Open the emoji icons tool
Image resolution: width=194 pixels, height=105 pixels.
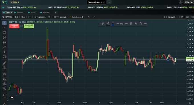click(4, 57)
